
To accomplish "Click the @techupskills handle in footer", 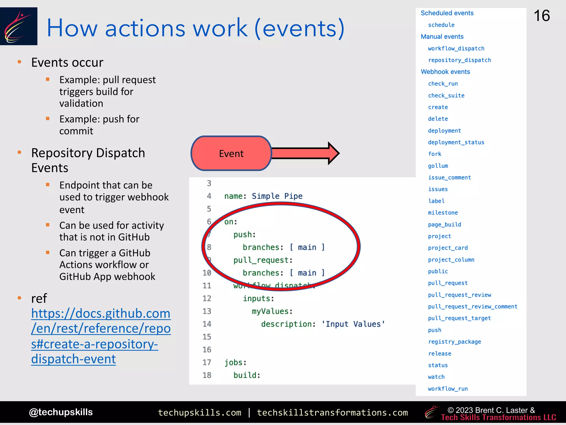I will (61, 412).
